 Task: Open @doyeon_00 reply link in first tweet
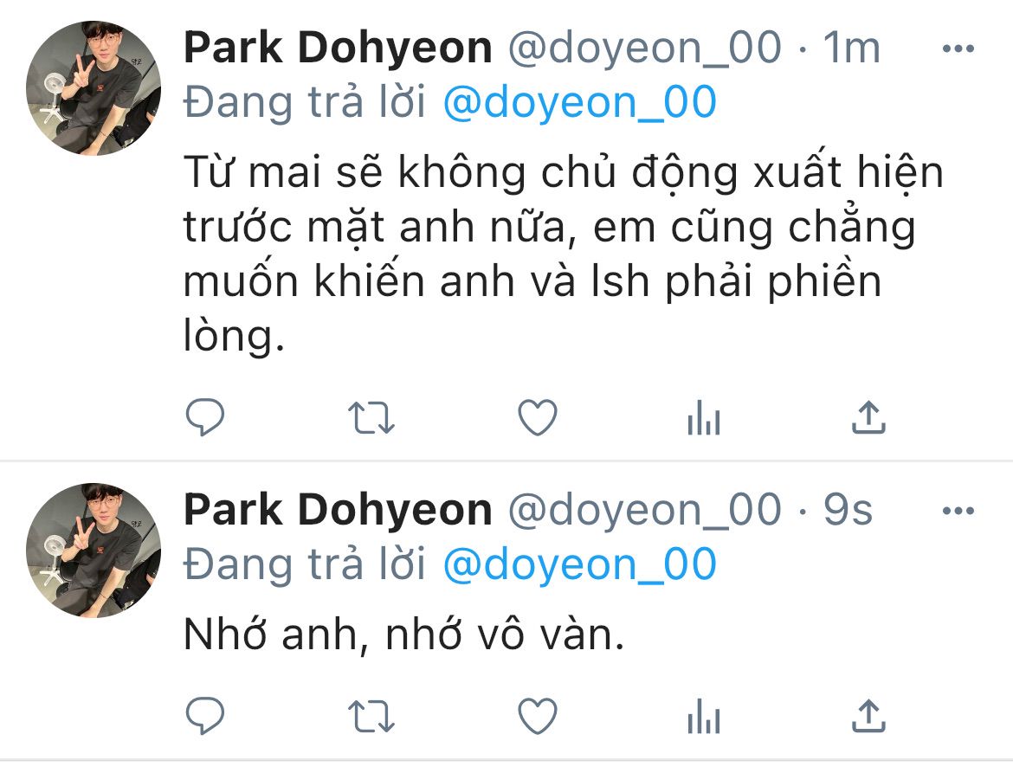click(x=579, y=103)
